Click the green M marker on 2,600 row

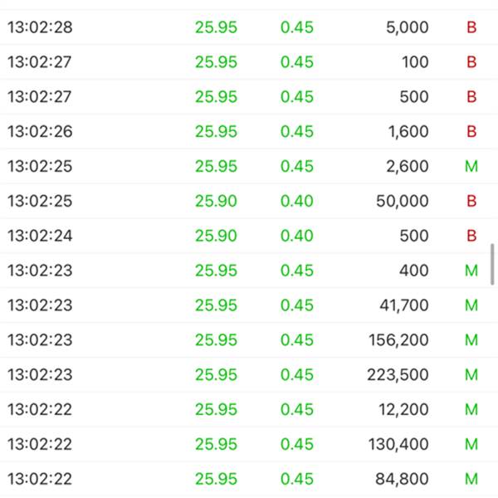click(x=471, y=167)
